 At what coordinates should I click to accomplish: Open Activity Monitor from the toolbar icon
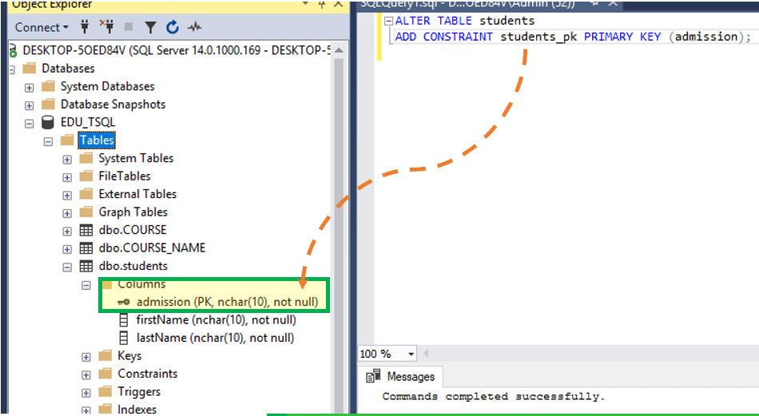pos(194,28)
